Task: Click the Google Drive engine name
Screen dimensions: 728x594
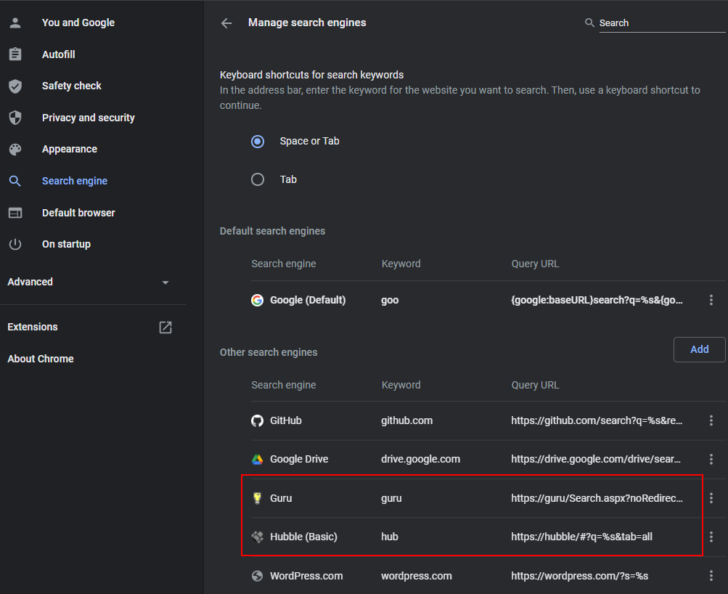Action: [299, 460]
